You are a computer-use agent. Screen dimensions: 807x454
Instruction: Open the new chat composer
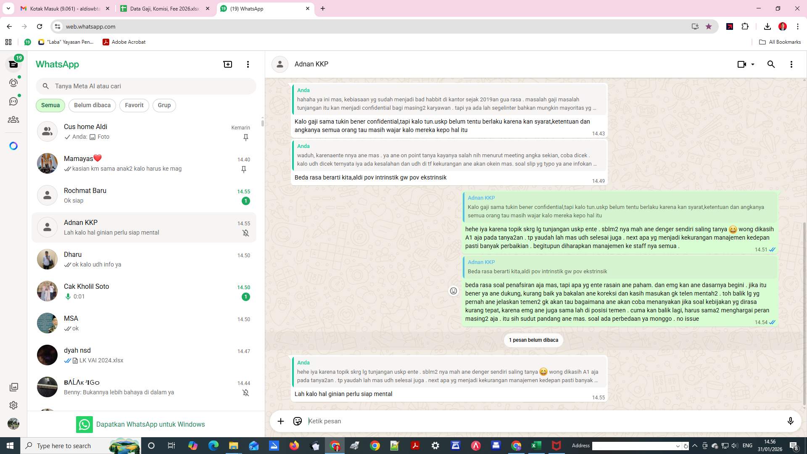point(227,64)
